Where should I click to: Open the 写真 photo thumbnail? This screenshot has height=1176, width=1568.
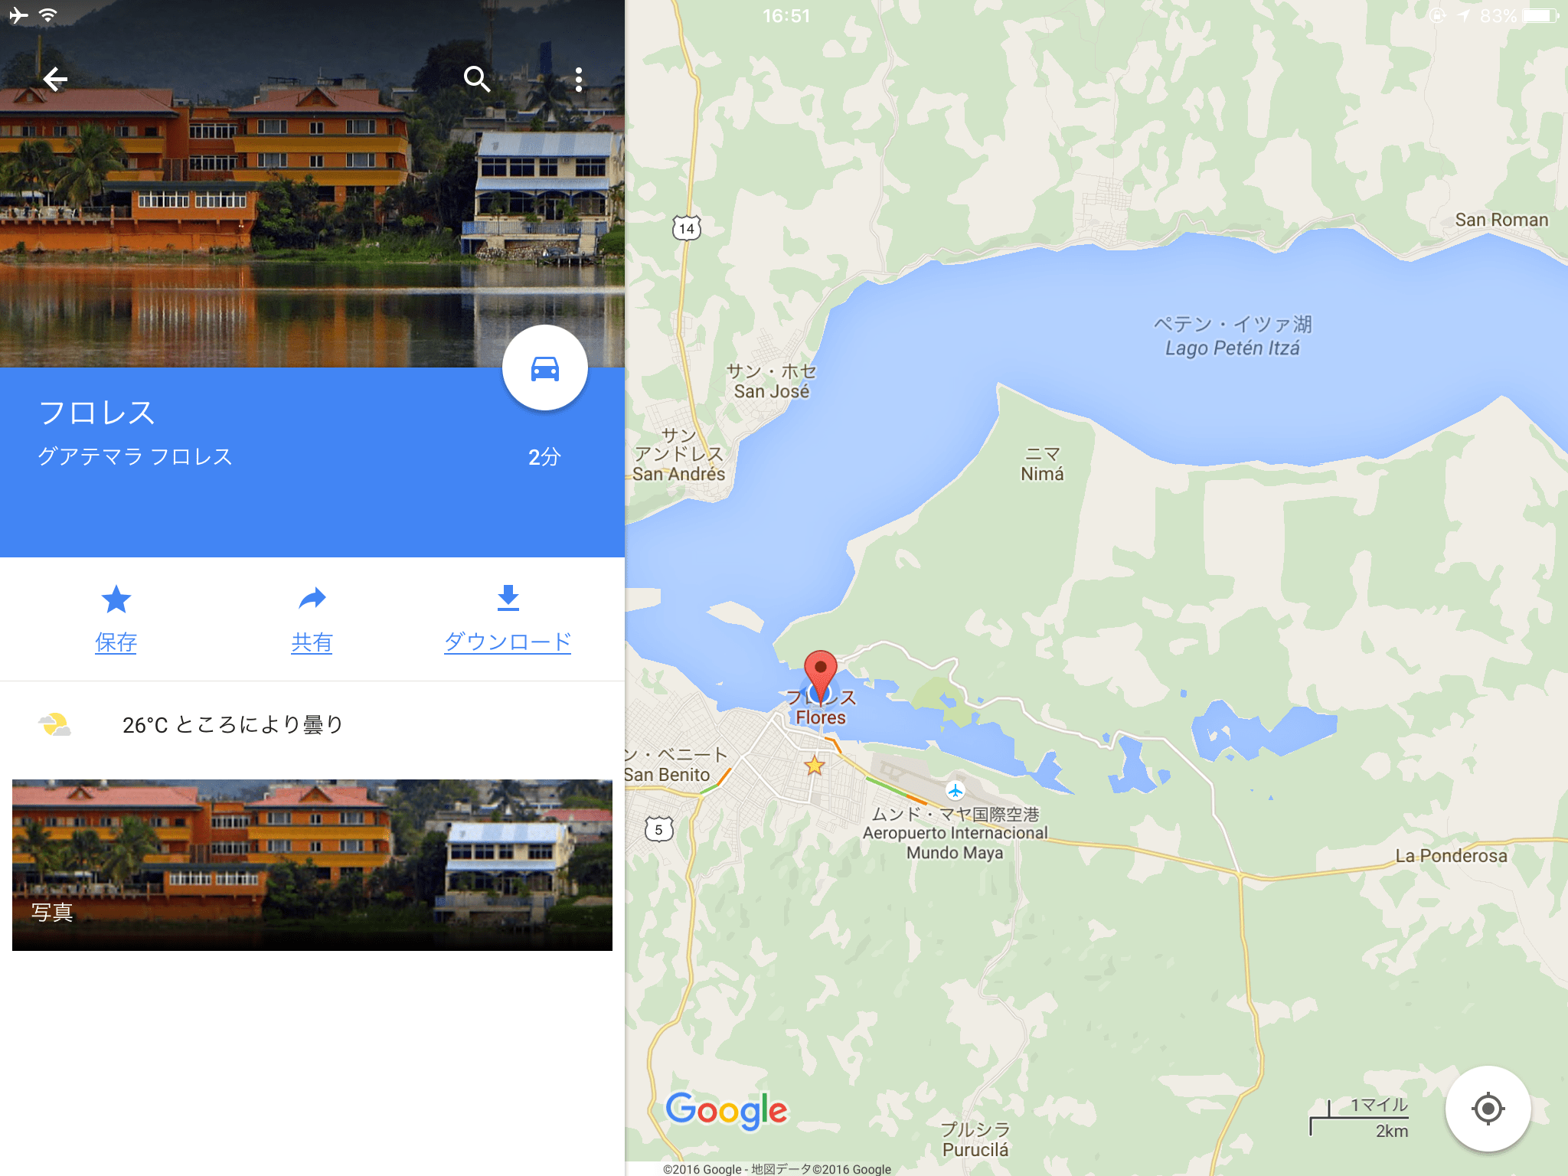click(312, 865)
